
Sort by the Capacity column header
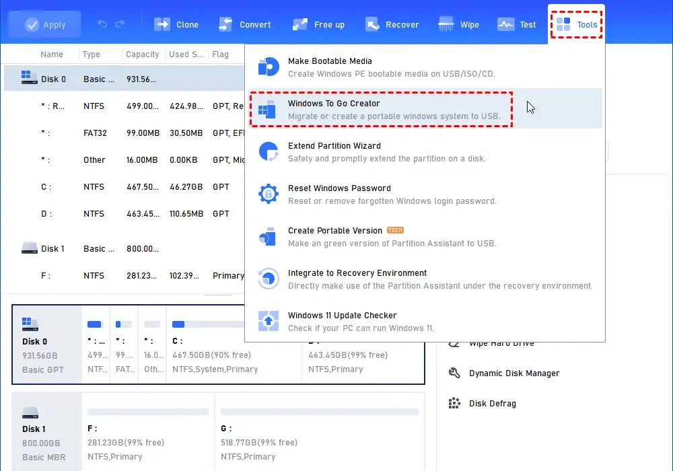(x=142, y=55)
